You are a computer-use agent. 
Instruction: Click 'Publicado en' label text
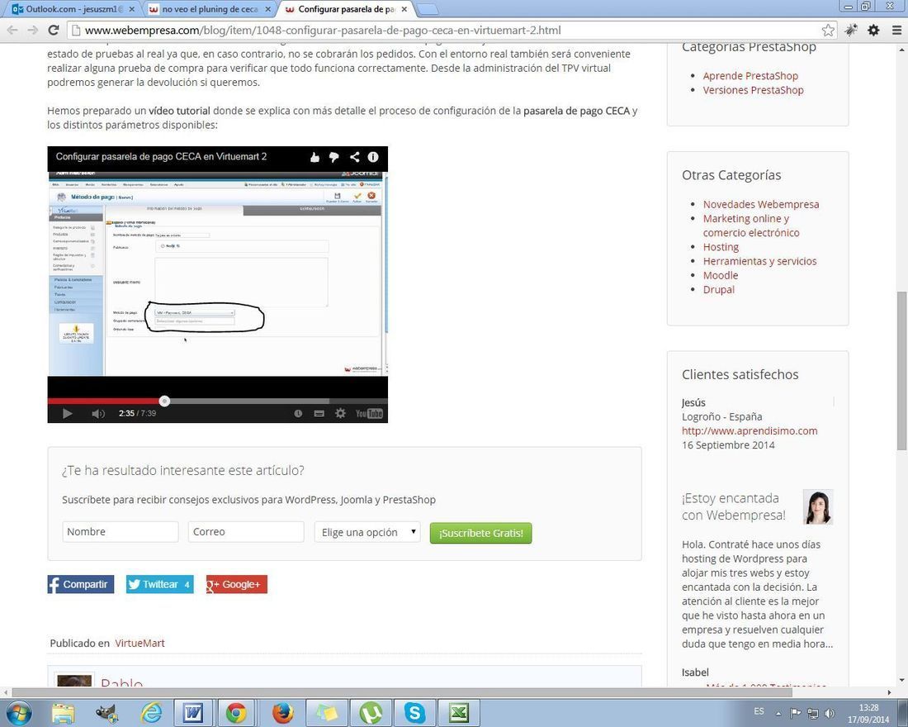point(79,643)
